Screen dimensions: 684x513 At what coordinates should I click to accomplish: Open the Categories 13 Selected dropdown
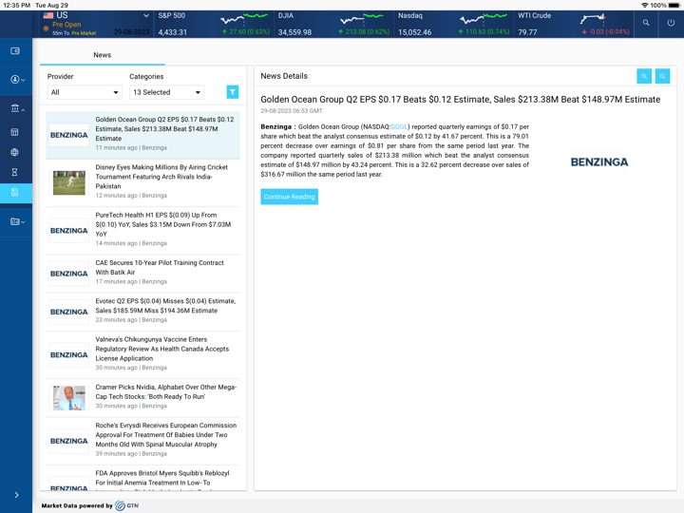[166, 92]
